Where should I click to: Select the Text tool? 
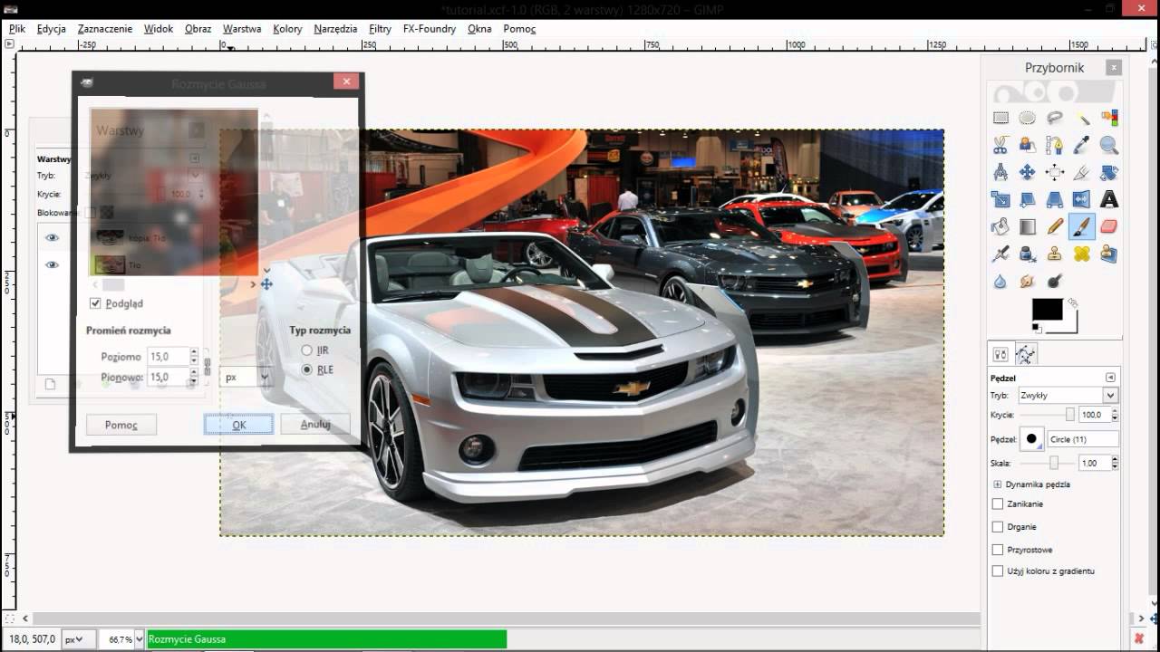pyautogui.click(x=1109, y=199)
